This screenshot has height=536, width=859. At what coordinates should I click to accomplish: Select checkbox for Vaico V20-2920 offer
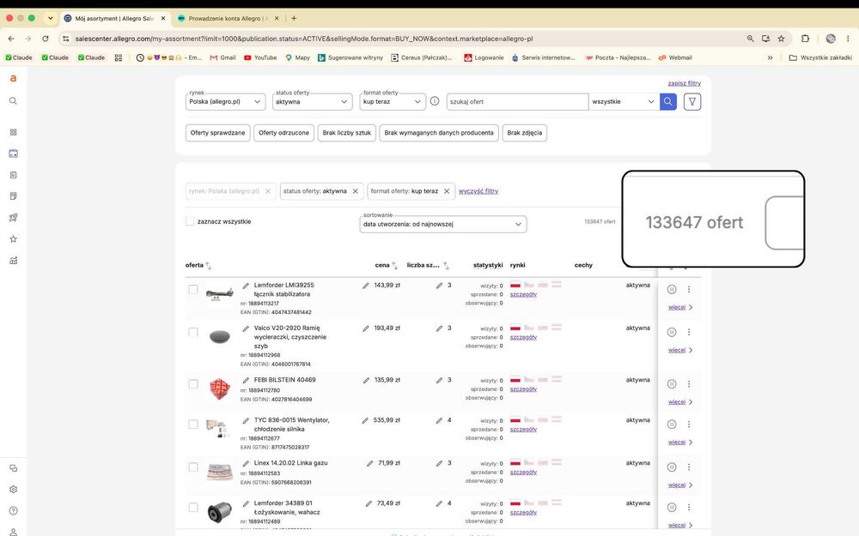192,333
